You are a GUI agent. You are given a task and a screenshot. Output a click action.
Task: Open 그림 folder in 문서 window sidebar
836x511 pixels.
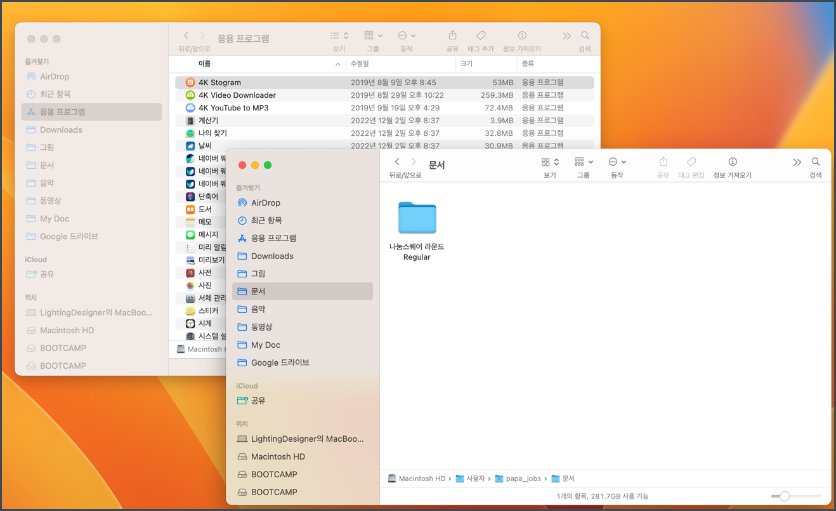[x=303, y=274]
